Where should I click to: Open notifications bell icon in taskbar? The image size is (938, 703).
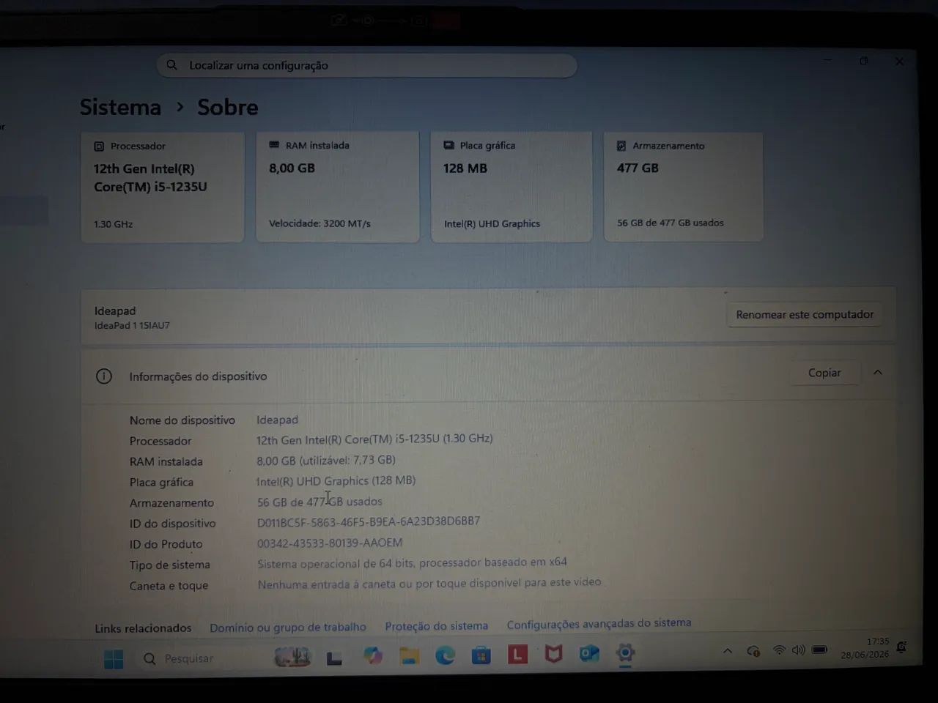(902, 647)
